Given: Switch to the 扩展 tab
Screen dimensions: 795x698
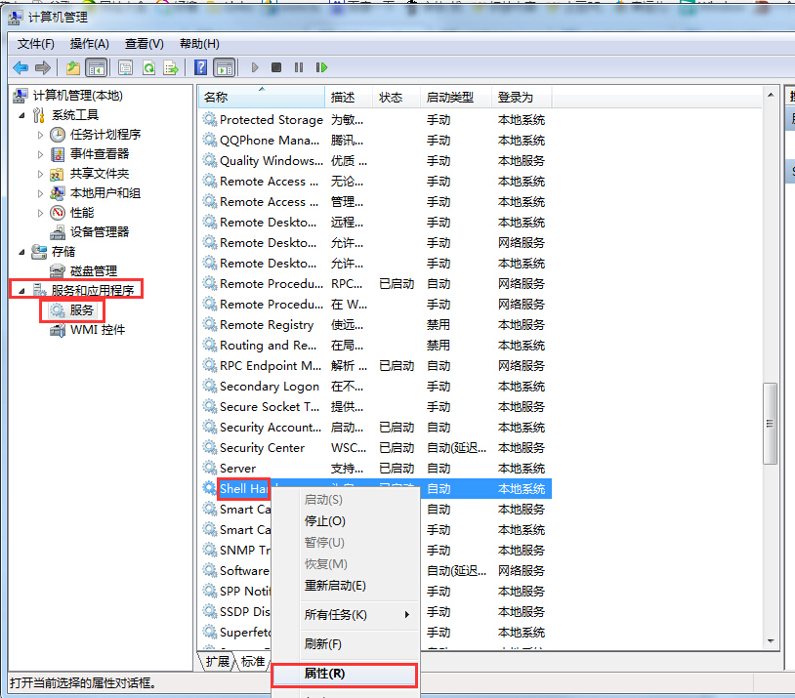Looking at the screenshot, I should coord(217,662).
